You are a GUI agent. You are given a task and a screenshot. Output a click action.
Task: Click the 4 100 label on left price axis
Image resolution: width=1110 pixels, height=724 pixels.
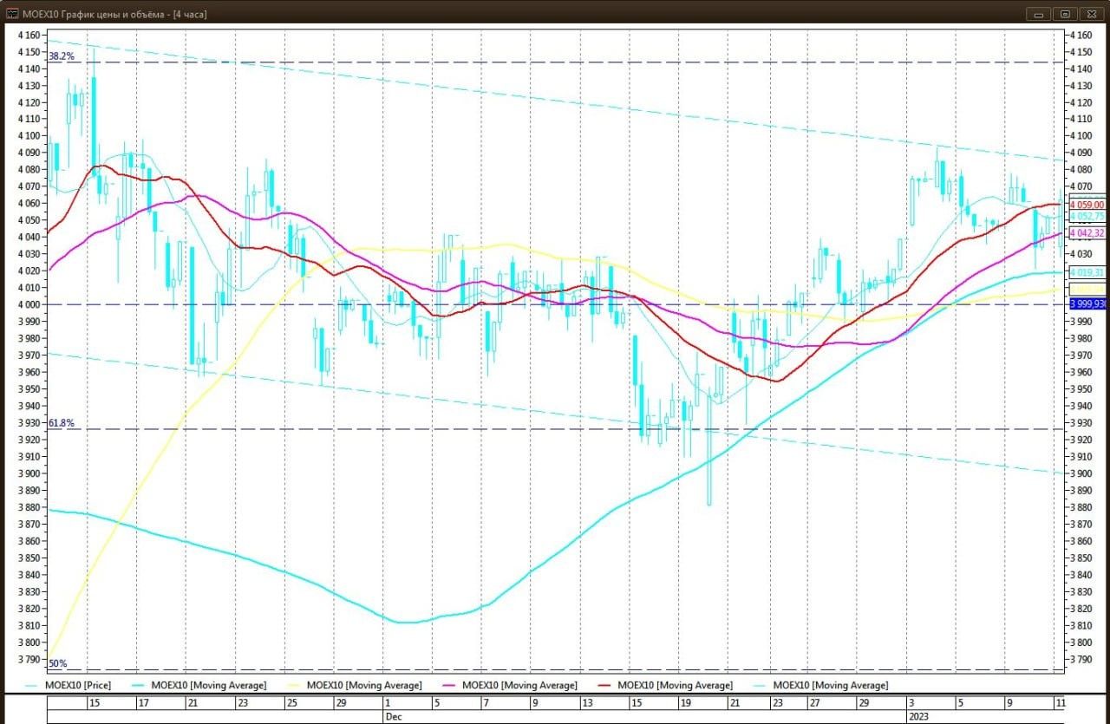(28, 136)
